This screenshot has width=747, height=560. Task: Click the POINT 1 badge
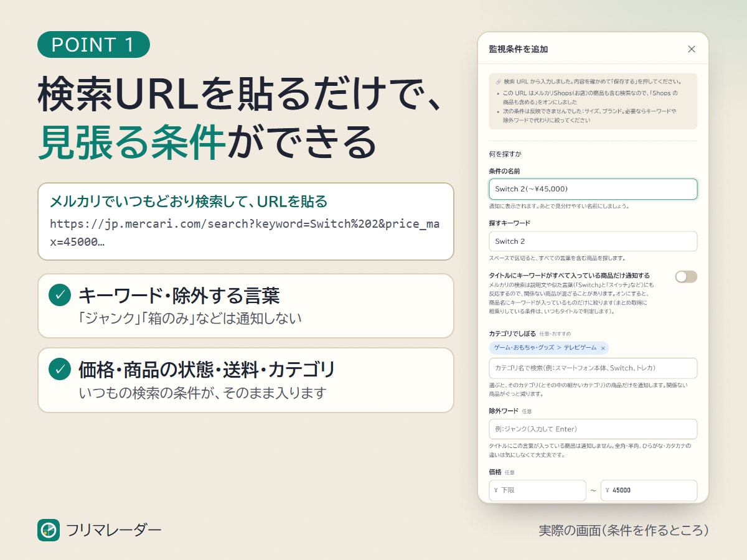click(x=93, y=45)
